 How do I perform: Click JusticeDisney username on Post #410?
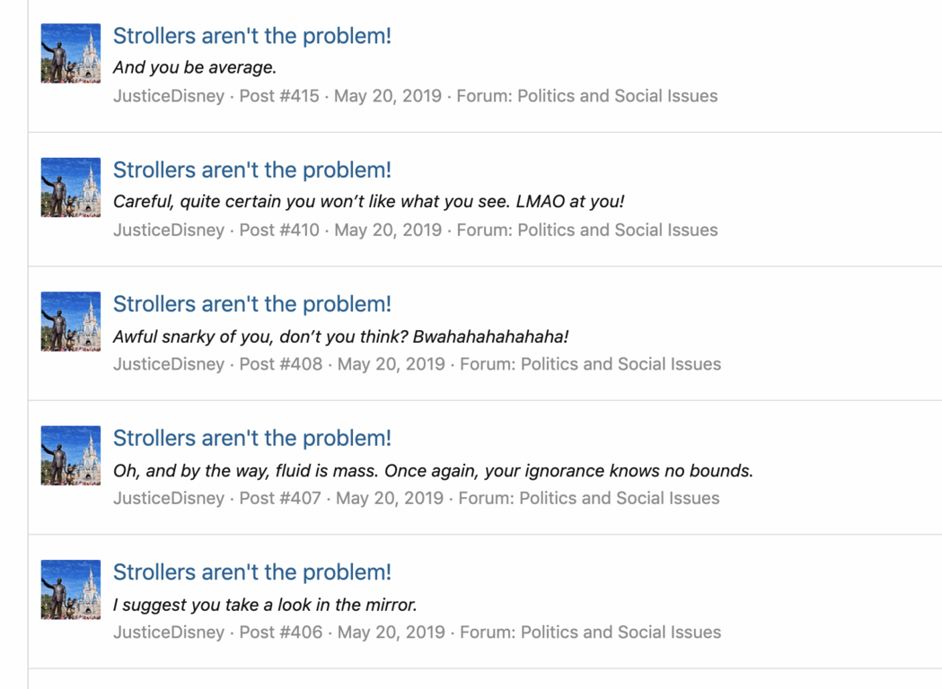169,230
